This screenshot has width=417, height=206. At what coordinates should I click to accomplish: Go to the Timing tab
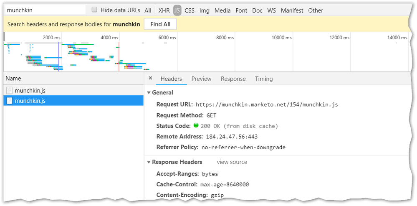tap(264, 79)
